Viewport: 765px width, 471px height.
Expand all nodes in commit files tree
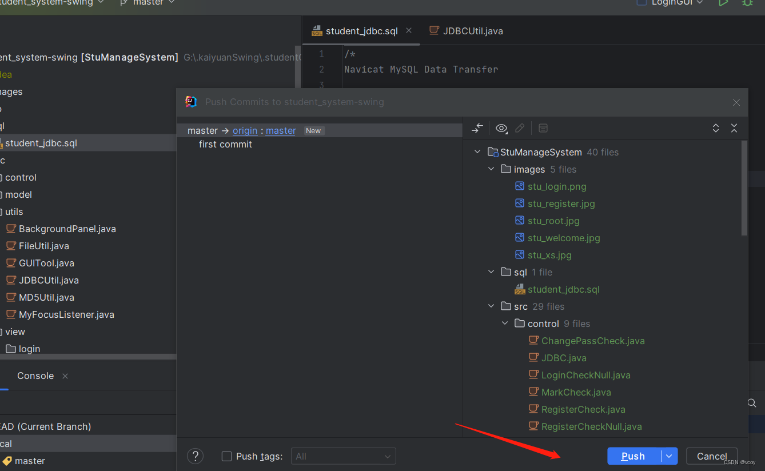tap(716, 128)
